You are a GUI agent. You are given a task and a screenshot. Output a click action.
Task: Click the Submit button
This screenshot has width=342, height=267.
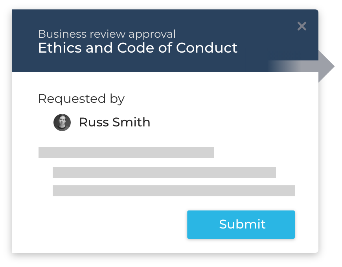point(241,224)
